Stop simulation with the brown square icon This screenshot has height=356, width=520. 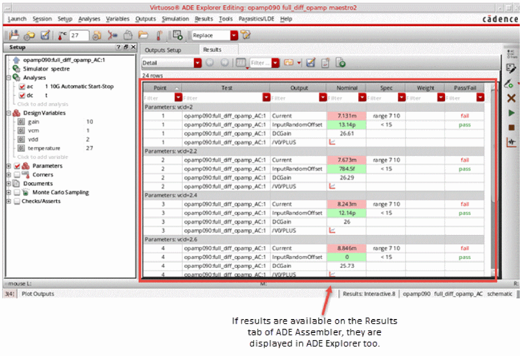pos(511,128)
